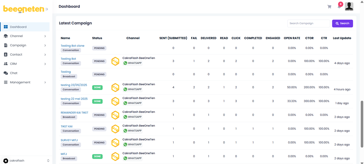
Task: Open the cakraflash workspace switcher dropdown
Action: (x=48, y=161)
